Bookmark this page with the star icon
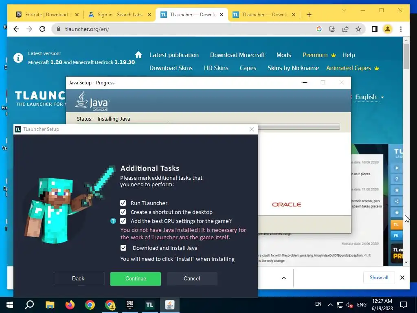417x313 pixels. coord(358,29)
